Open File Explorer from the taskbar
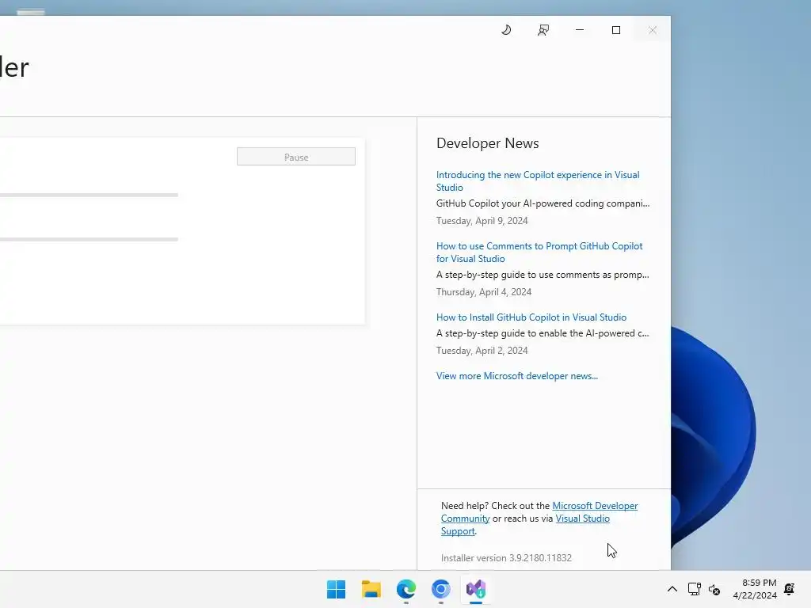The height and width of the screenshot is (608, 811). tap(371, 589)
